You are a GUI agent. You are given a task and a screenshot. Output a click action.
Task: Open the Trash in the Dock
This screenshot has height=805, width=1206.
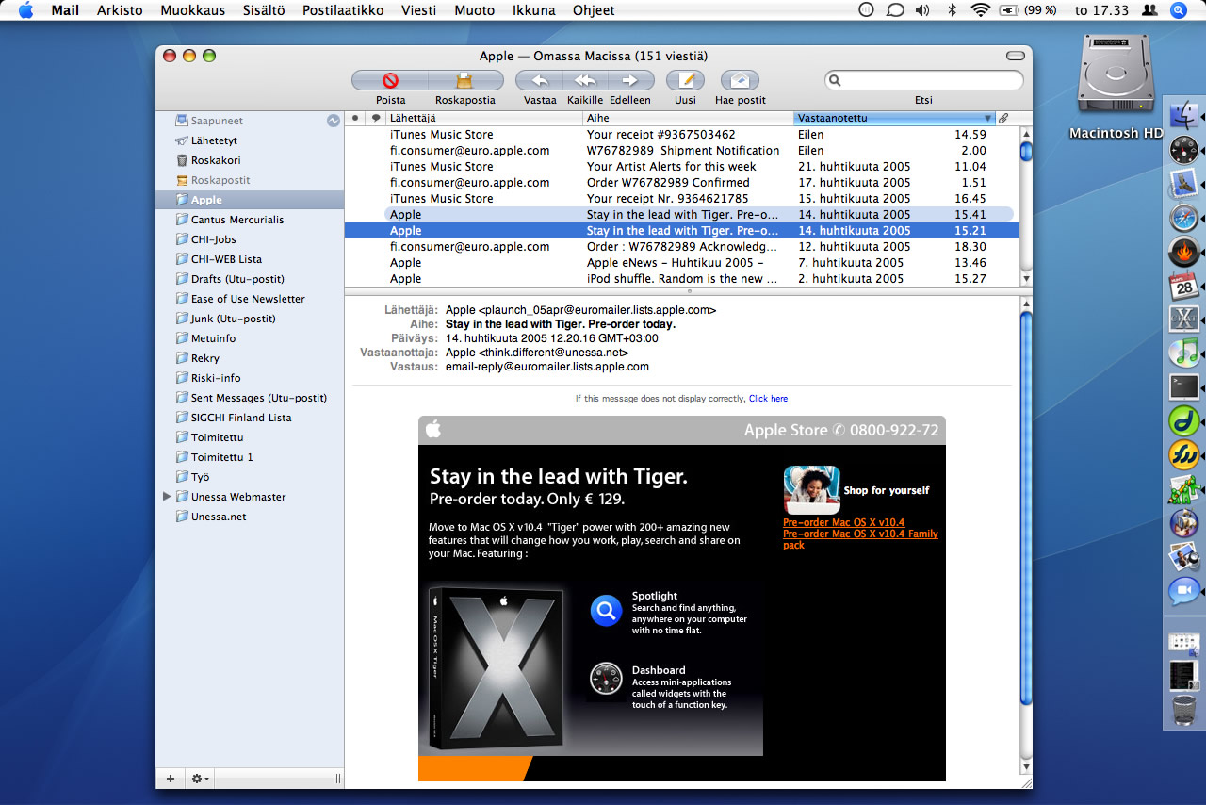1183,709
